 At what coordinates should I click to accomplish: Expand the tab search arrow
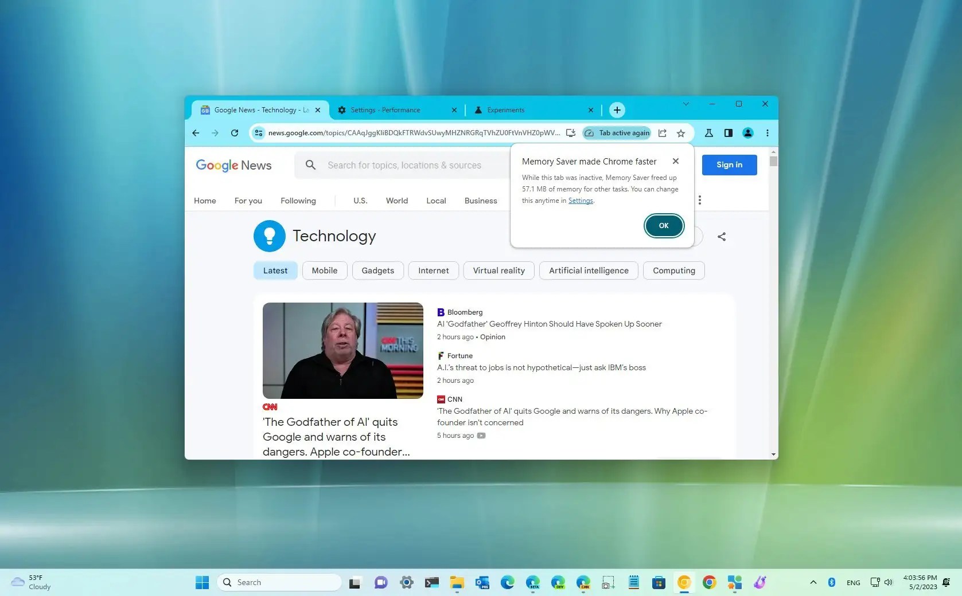tap(686, 104)
